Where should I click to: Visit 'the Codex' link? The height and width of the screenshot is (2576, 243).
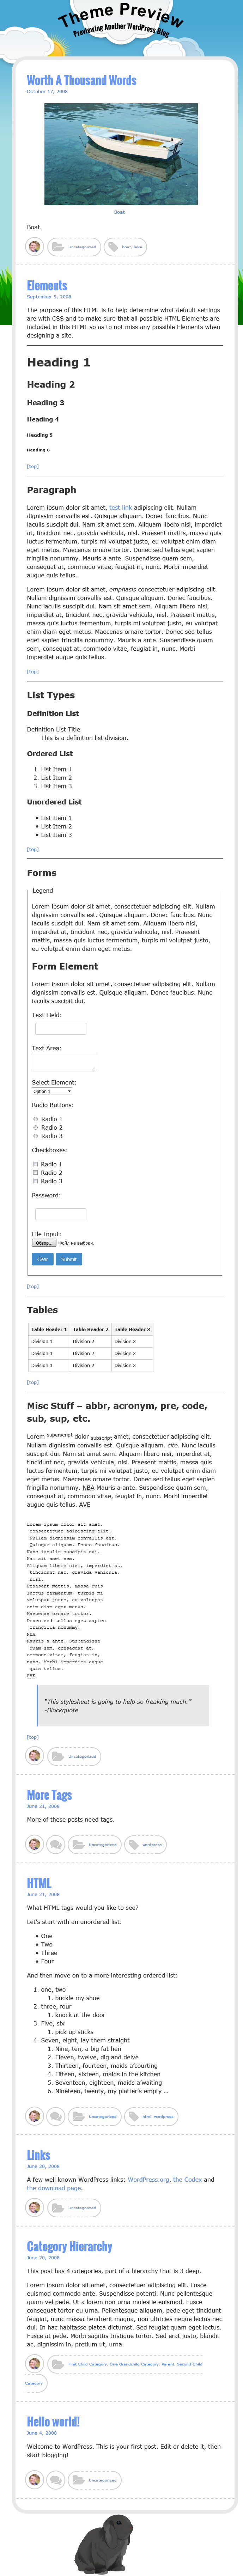point(187,2180)
